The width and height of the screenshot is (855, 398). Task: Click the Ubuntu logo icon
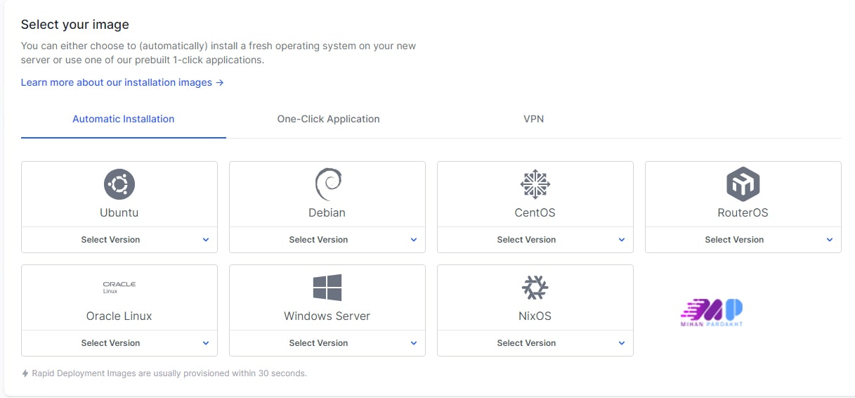click(x=119, y=184)
